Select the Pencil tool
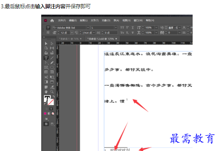Image resolution: width=218 pixels, height=151 pixels. coord(52,63)
